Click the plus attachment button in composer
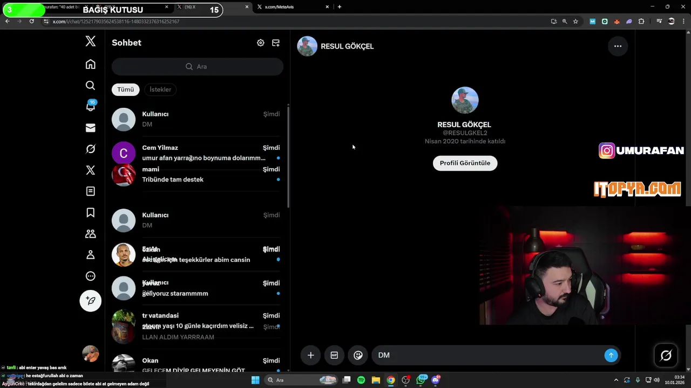Viewport: 691px width, 388px height. click(x=310, y=355)
